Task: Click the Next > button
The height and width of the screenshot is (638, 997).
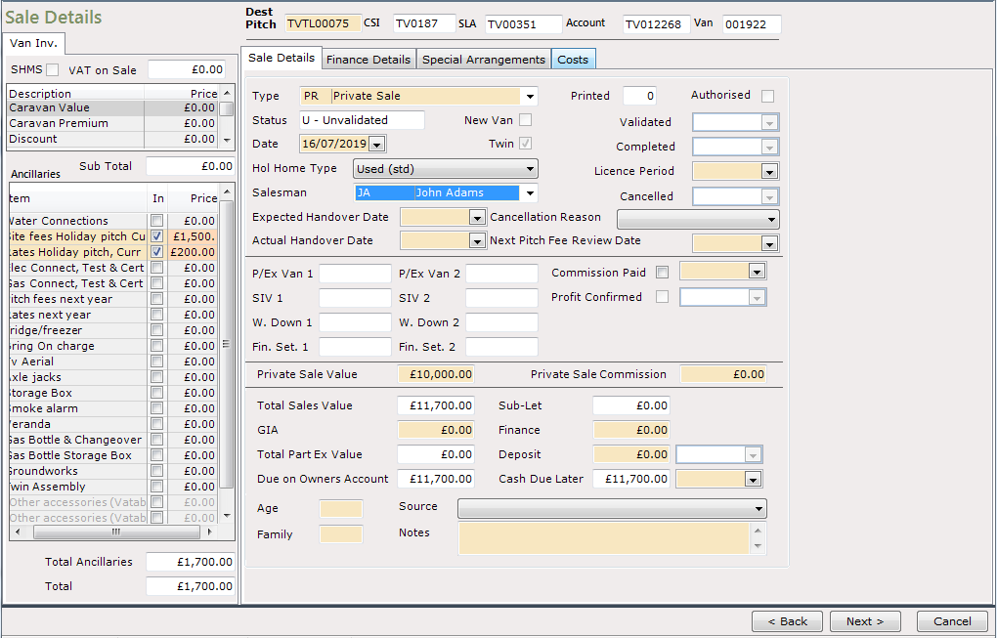Action: 865,621
